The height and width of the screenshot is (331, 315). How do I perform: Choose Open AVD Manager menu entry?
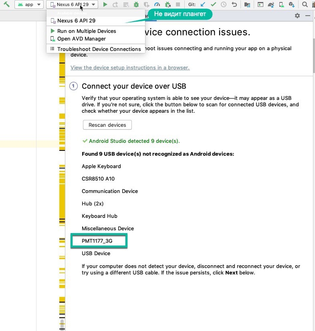[x=95, y=39]
